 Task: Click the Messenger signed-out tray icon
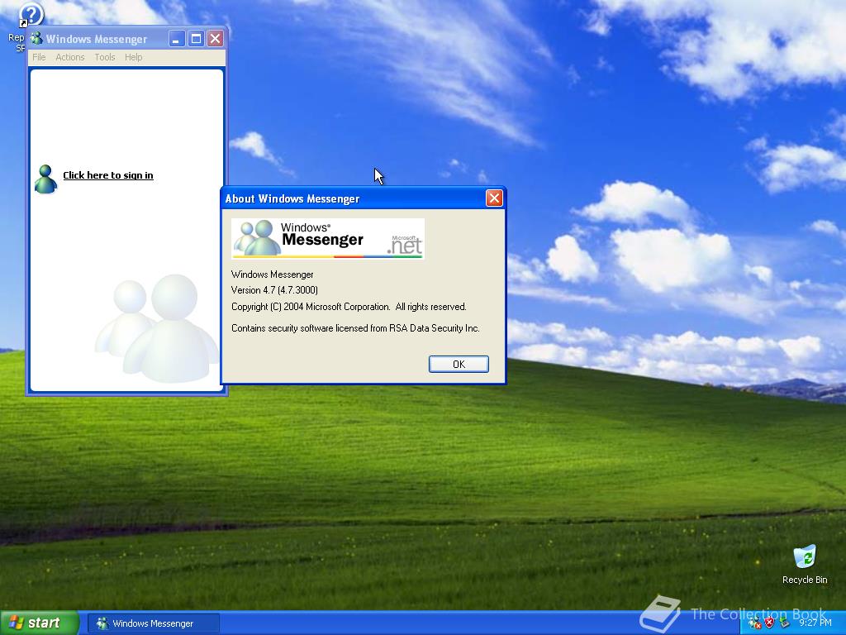(754, 623)
